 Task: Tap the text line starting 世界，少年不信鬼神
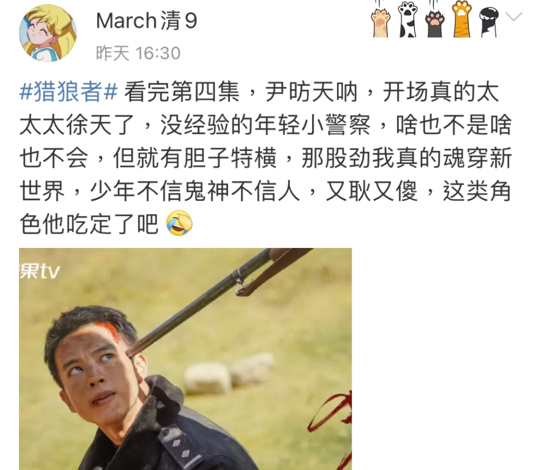[x=265, y=191]
